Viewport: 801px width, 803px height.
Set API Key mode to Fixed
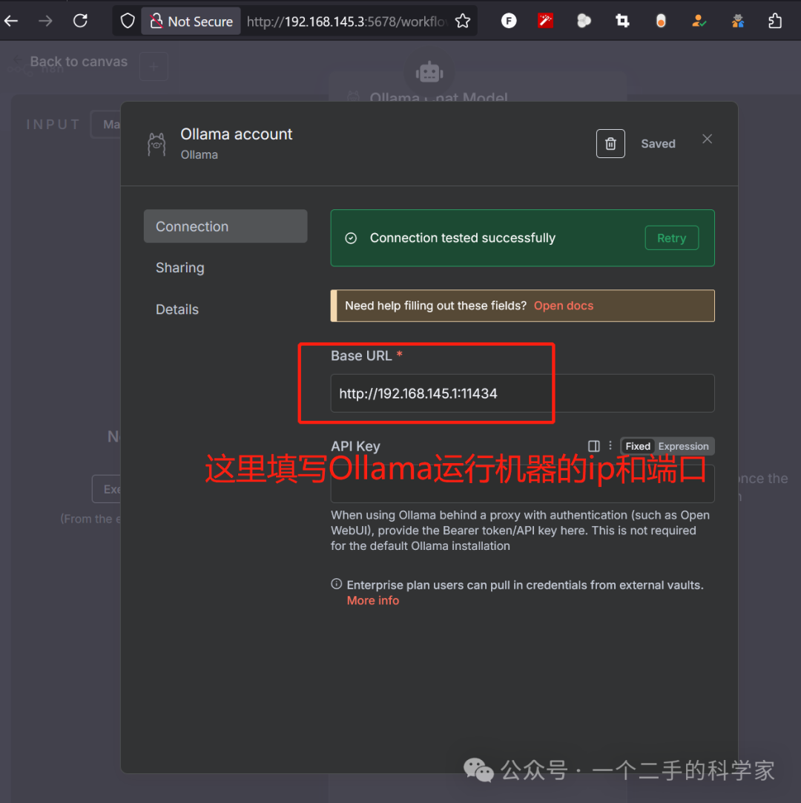[x=638, y=446]
